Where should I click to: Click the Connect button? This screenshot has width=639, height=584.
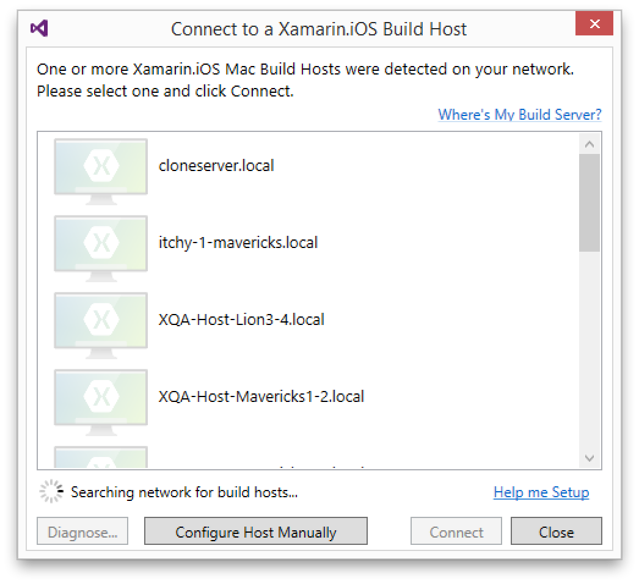(x=456, y=531)
